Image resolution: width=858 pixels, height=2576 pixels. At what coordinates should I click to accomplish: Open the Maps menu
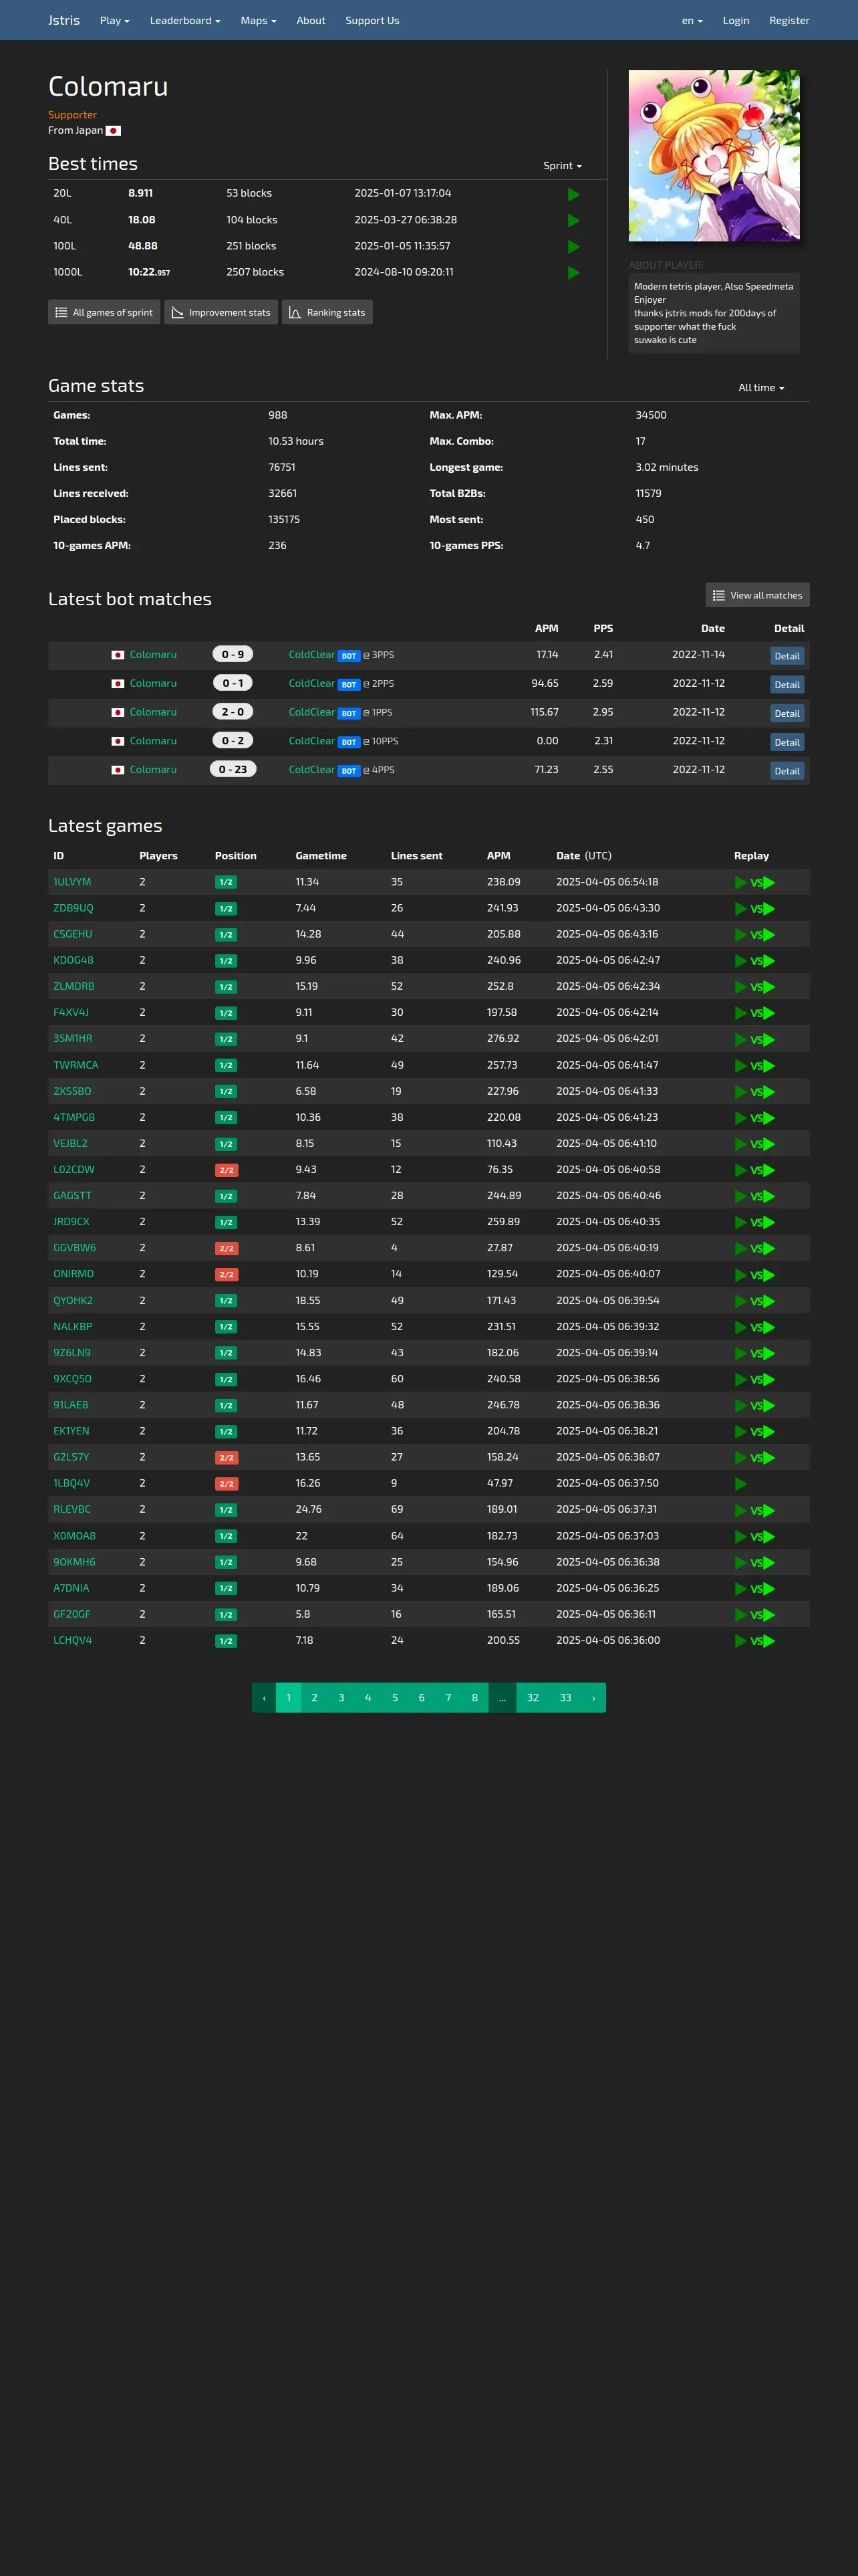pyautogui.click(x=258, y=20)
